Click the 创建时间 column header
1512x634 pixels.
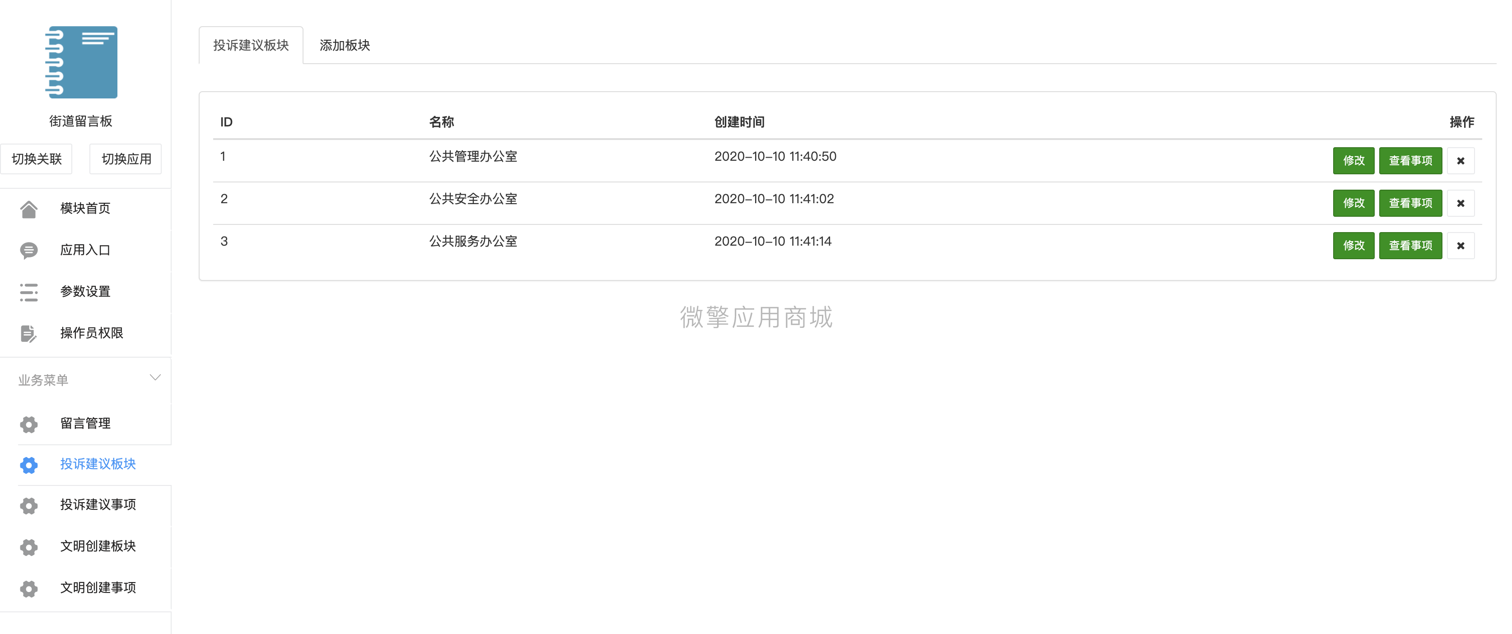(x=739, y=122)
